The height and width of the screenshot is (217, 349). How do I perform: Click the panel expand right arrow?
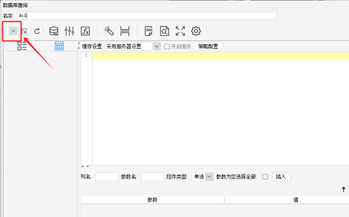[x=79, y=48]
